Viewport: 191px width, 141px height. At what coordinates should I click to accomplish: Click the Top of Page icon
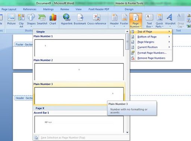(133, 32)
